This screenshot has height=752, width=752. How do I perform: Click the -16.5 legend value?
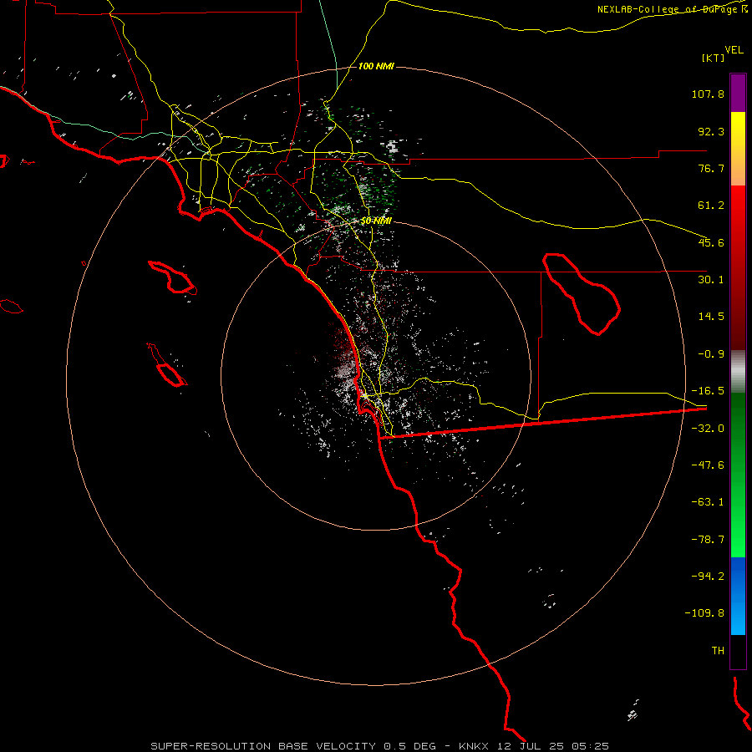point(708,391)
